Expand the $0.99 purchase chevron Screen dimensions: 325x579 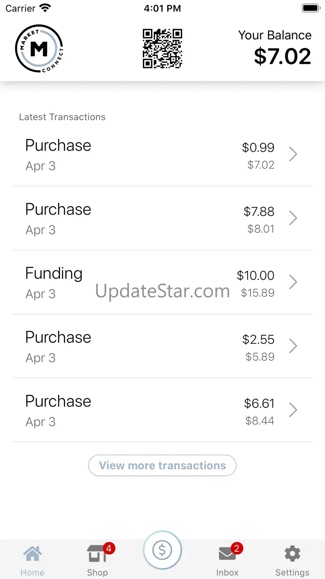click(293, 154)
